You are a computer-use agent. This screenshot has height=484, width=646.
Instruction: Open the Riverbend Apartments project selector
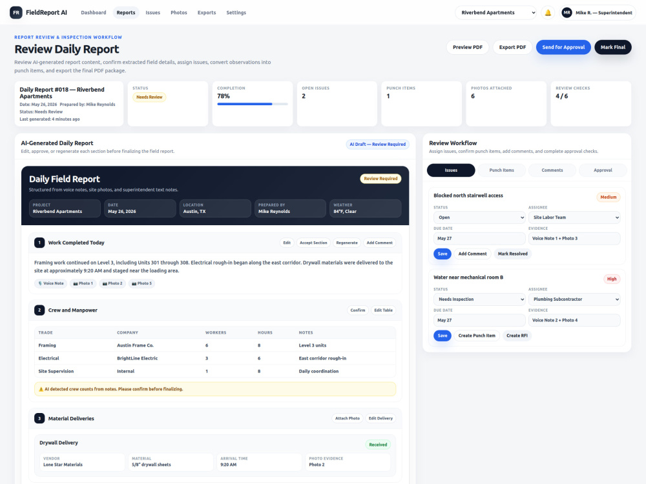tap(496, 13)
